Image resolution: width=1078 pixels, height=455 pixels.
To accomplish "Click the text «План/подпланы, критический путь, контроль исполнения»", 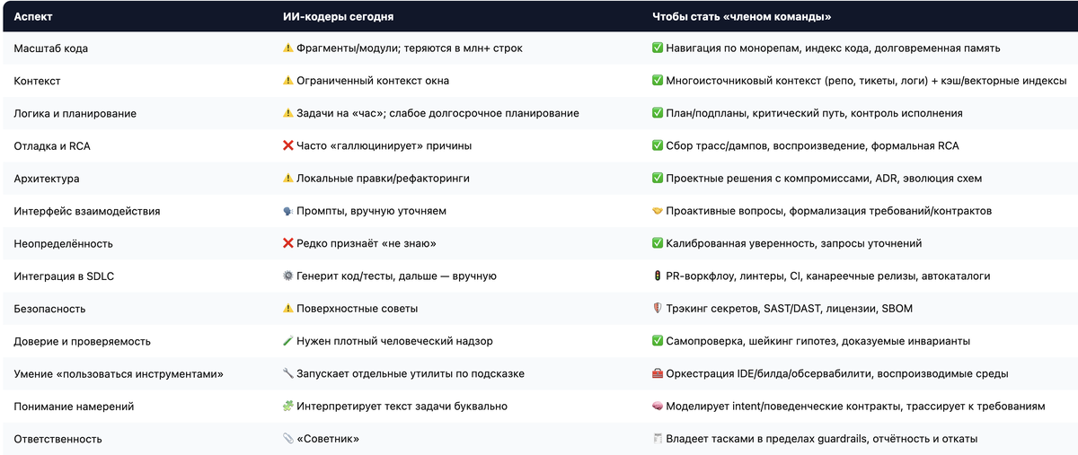I will [x=815, y=113].
